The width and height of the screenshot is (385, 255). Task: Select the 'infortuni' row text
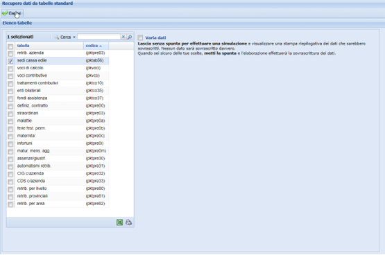(x=24, y=143)
